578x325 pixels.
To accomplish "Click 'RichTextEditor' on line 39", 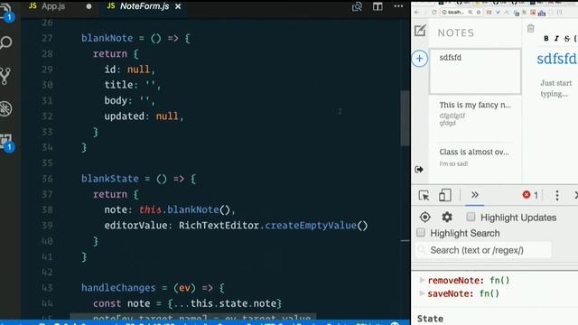I will 219,225.
